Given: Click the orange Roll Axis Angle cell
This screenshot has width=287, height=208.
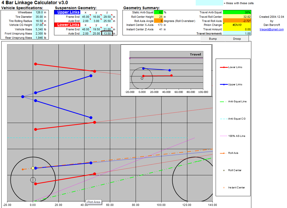Looking at the screenshot, I should [x=158, y=21].
